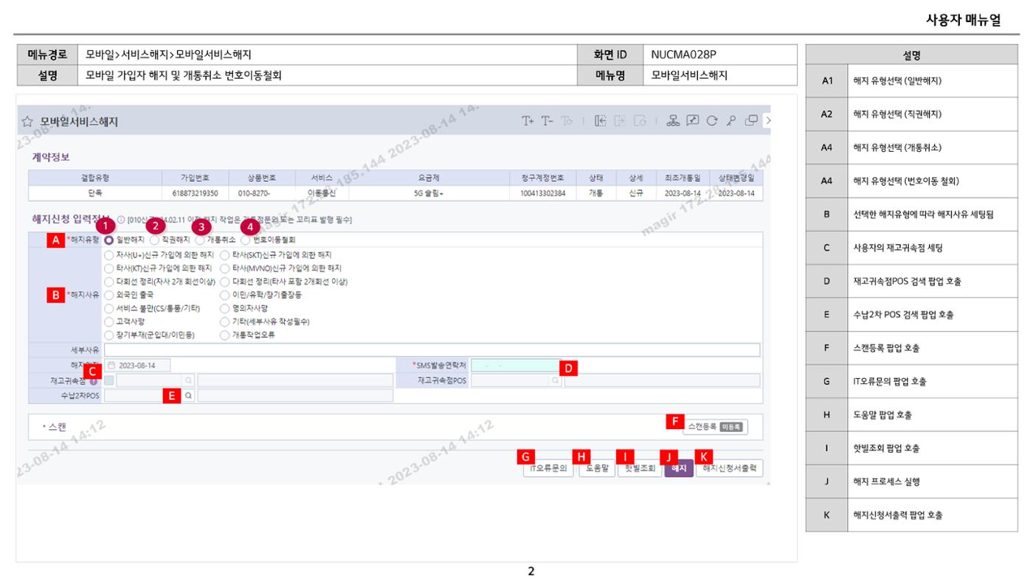Viewport: 1033px width, 581px height.
Task: Click the collapse left panel icon
Action: pos(601,121)
